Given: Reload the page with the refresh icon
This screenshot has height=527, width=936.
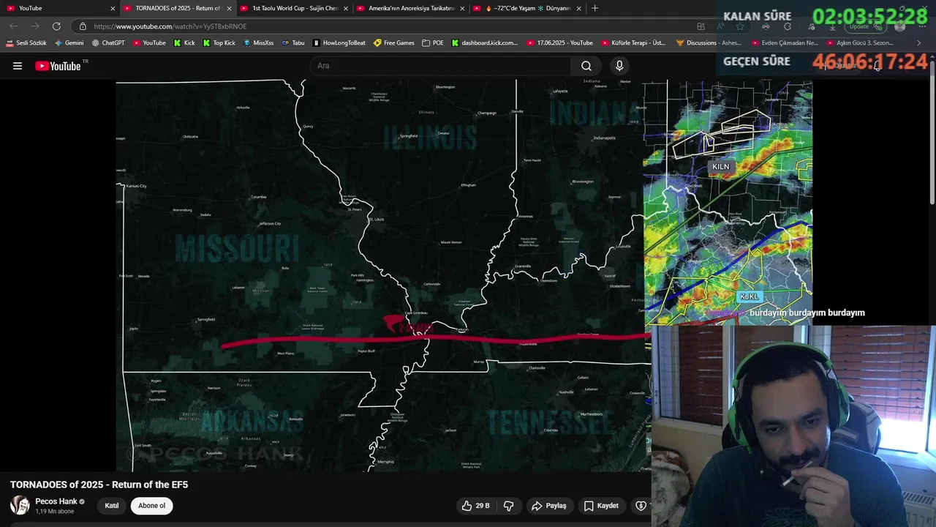Looking at the screenshot, I should click(x=56, y=26).
